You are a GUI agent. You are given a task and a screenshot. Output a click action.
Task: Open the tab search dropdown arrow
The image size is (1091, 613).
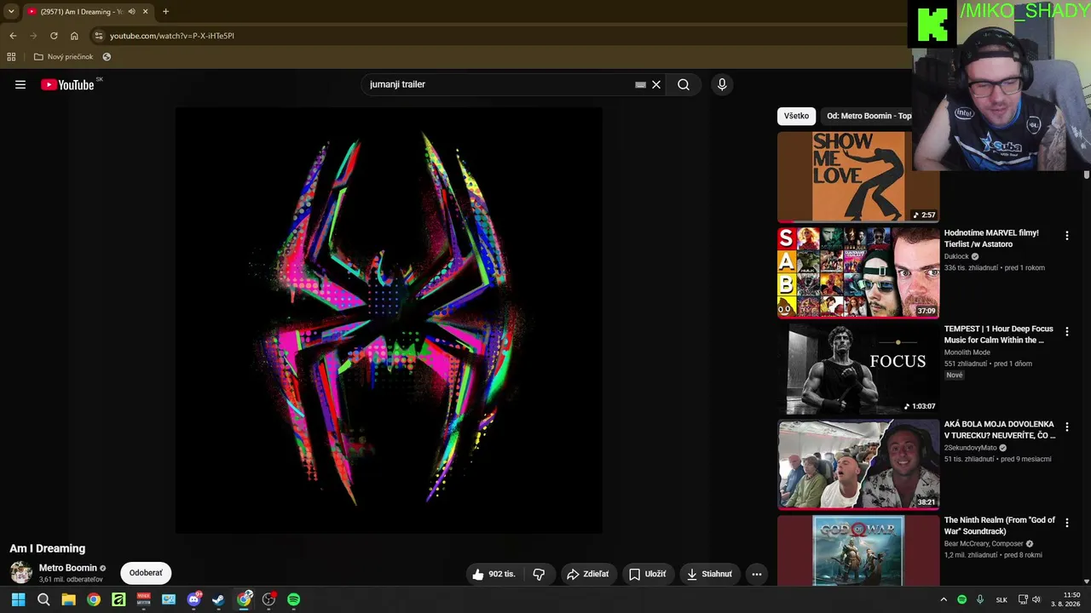pos(11,12)
